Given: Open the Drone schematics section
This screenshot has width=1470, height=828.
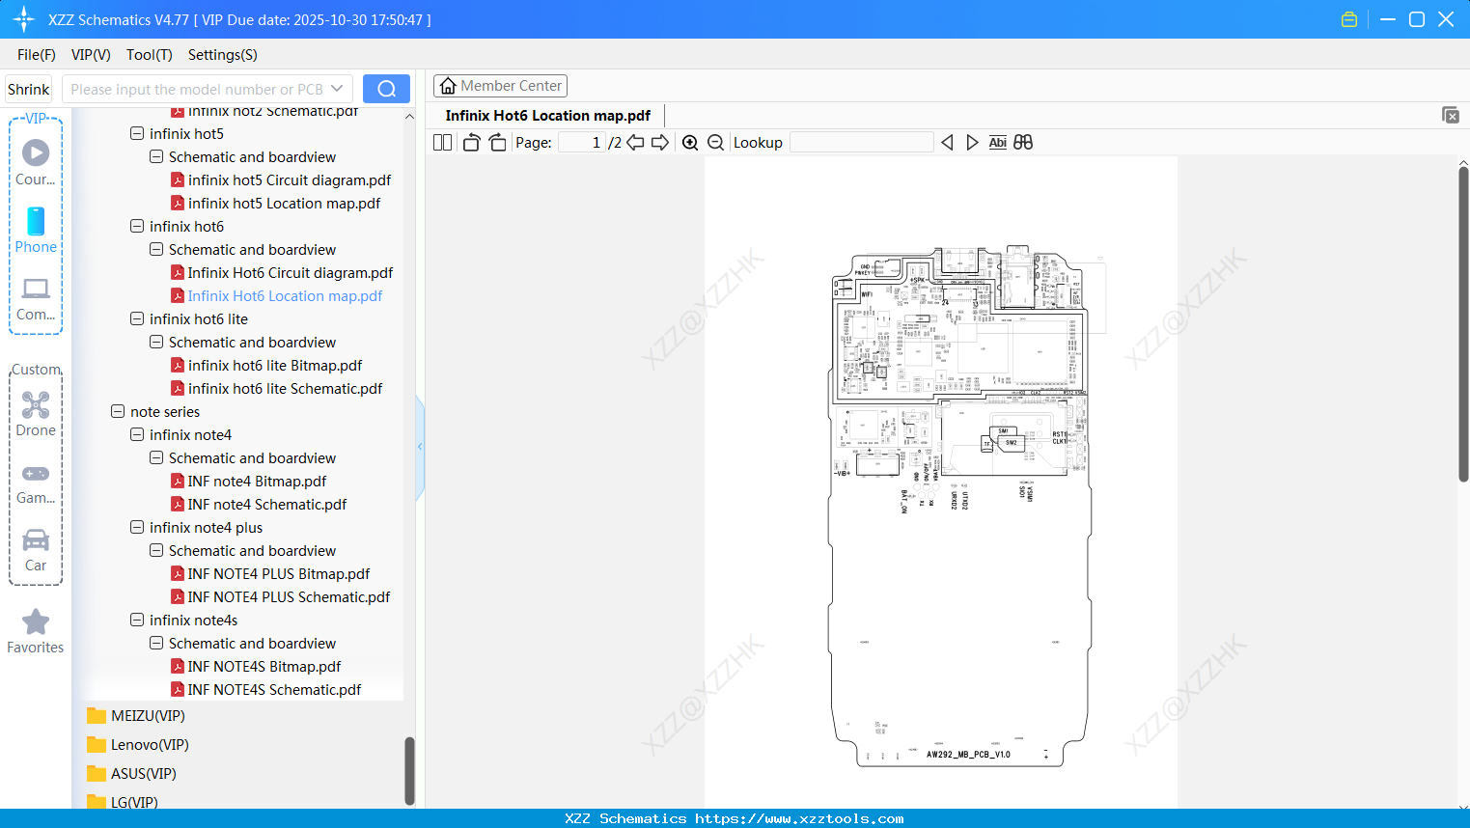Looking at the screenshot, I should click(35, 415).
